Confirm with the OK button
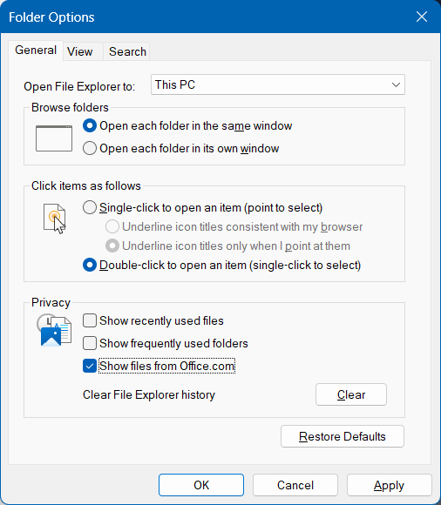 coord(201,485)
